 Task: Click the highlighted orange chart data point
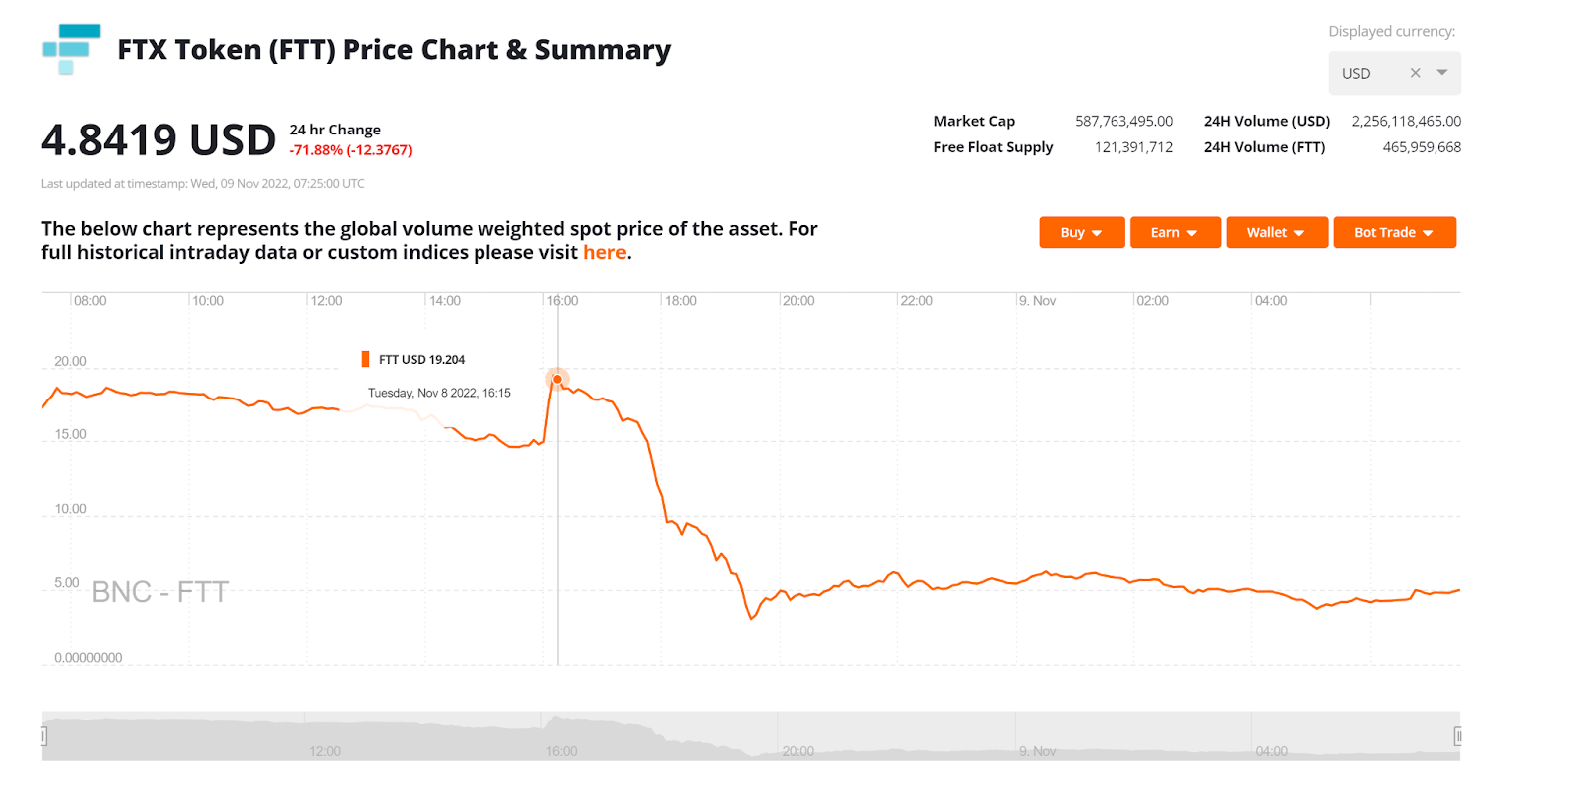[x=557, y=379]
